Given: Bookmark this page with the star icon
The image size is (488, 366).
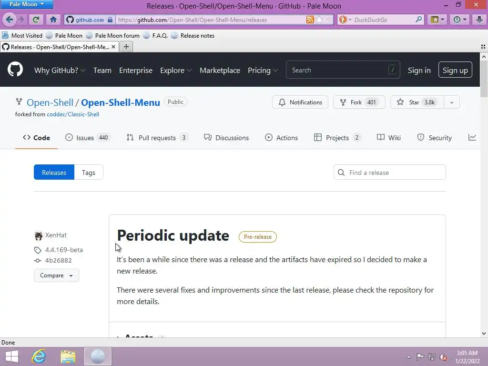Looking at the screenshot, I should (319, 20).
